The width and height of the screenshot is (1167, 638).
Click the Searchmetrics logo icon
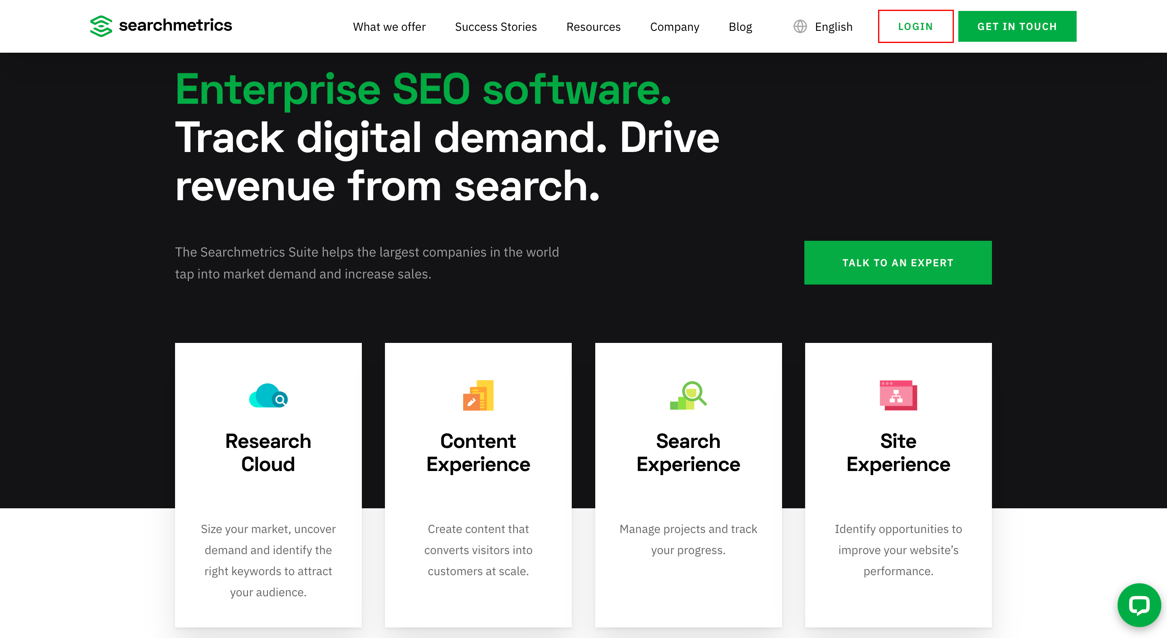click(101, 26)
